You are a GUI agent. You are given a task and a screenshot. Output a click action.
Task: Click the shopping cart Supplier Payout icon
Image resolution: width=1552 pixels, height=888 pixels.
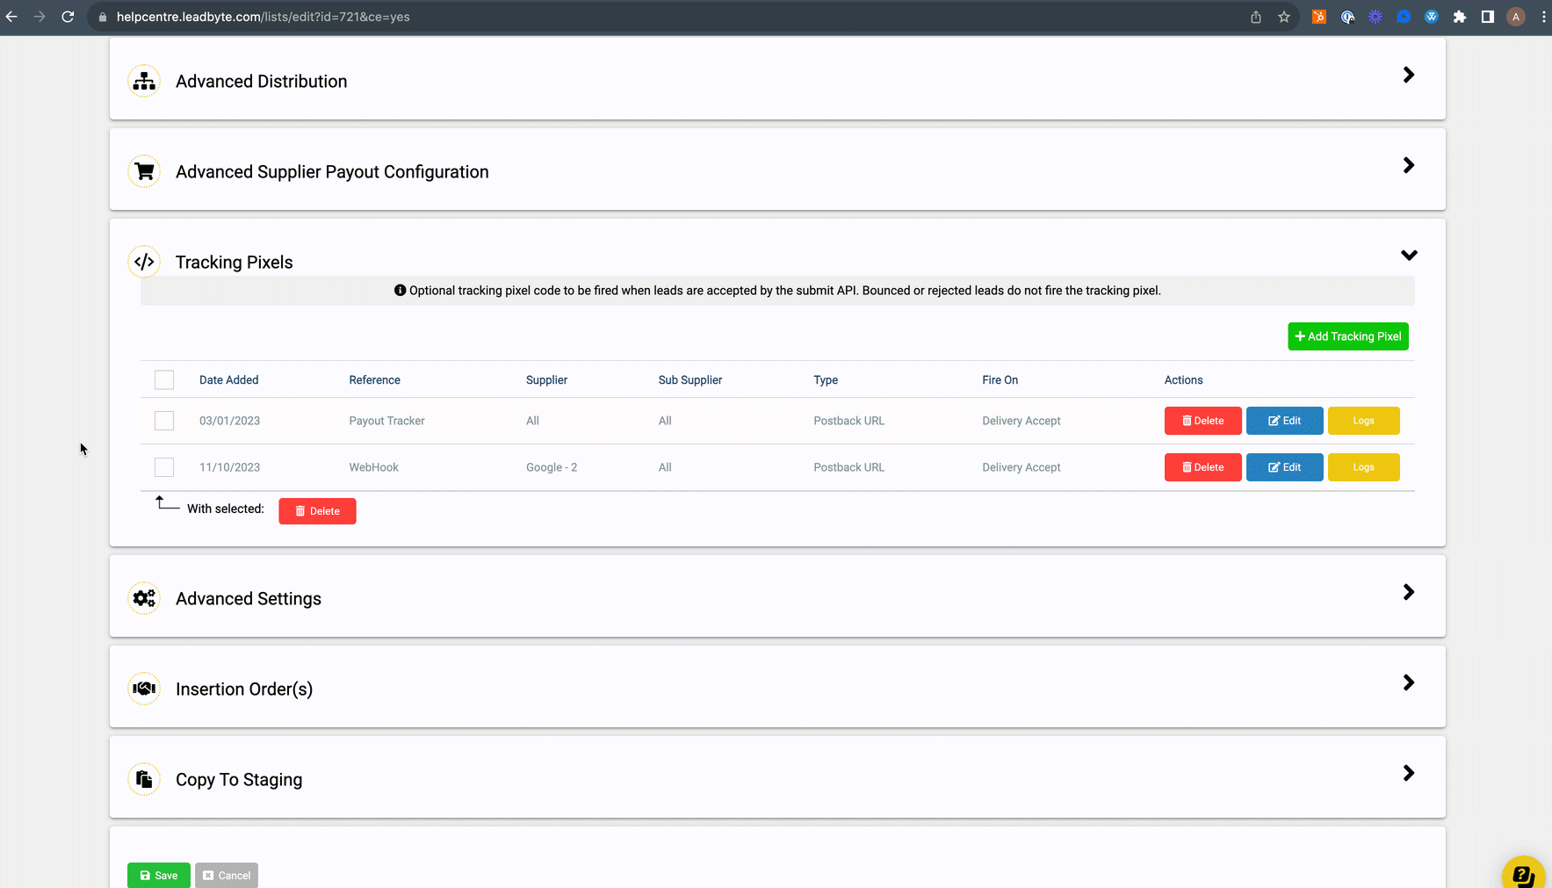point(144,171)
